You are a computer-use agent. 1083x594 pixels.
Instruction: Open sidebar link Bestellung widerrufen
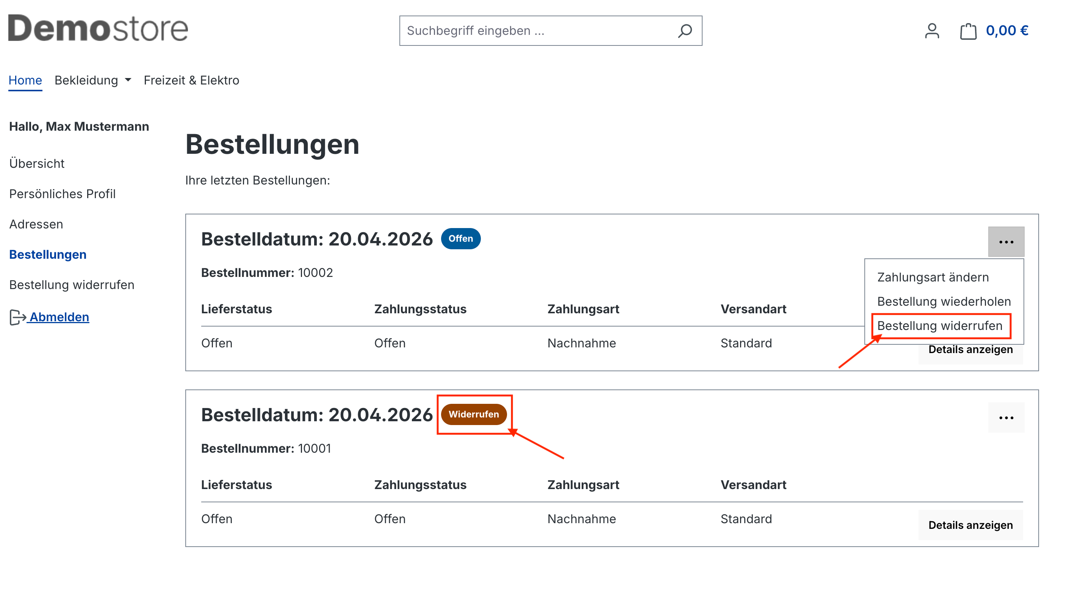click(72, 284)
